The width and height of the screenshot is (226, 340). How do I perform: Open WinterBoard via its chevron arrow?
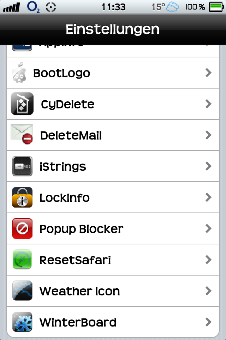(208, 322)
